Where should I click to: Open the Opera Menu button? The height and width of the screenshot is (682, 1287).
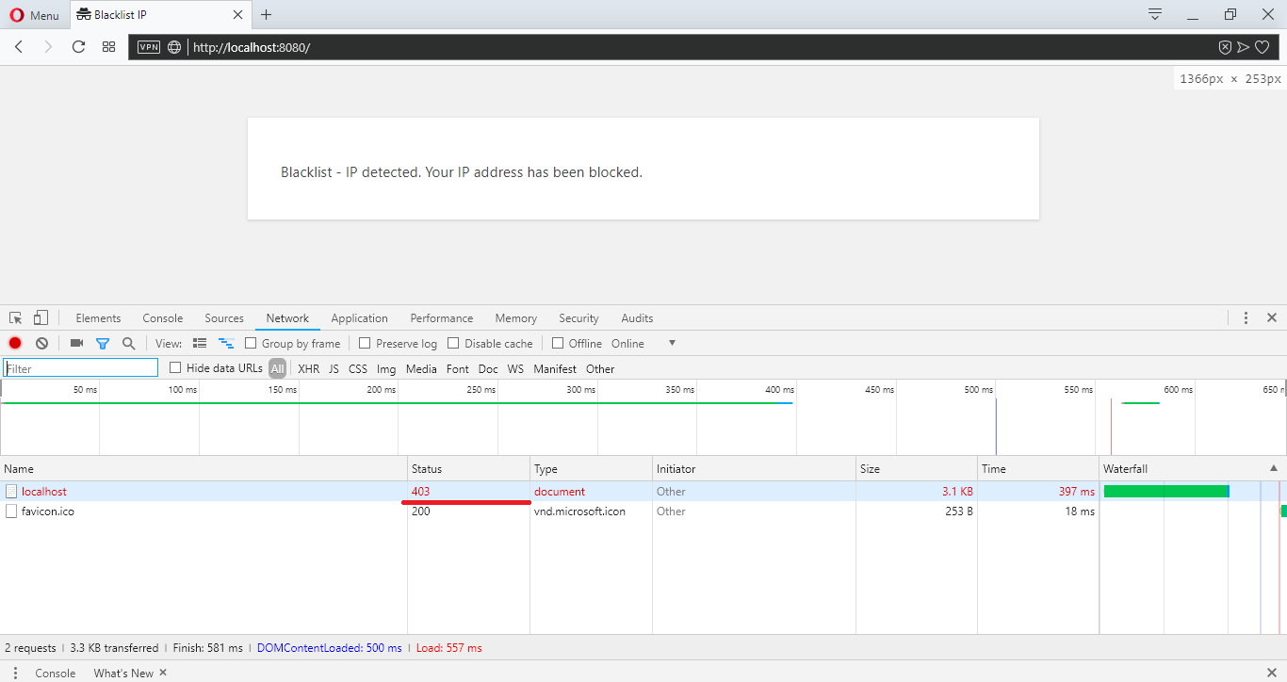pyautogui.click(x=35, y=15)
